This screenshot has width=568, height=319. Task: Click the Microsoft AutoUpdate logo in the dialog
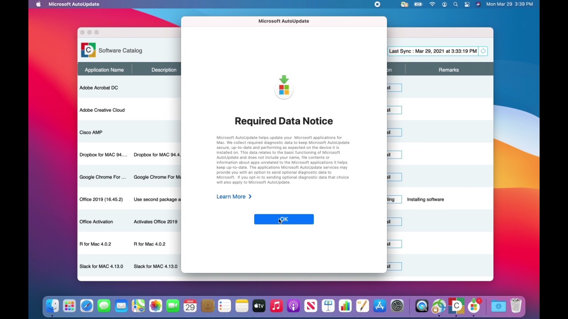click(284, 86)
